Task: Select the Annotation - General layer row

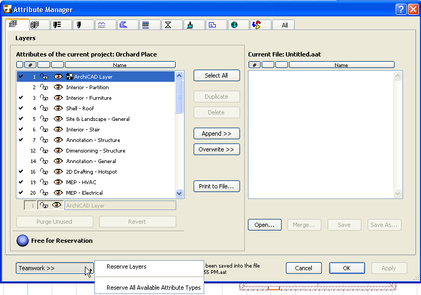Action: (95, 161)
